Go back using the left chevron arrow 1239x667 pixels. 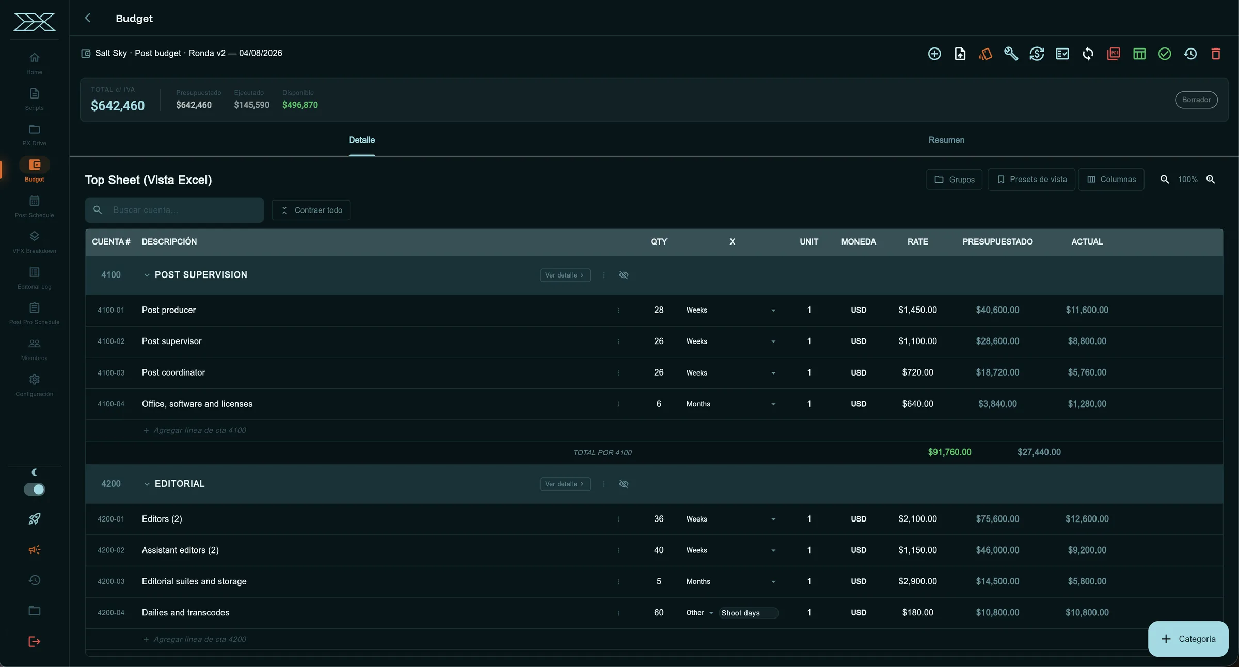coord(88,18)
